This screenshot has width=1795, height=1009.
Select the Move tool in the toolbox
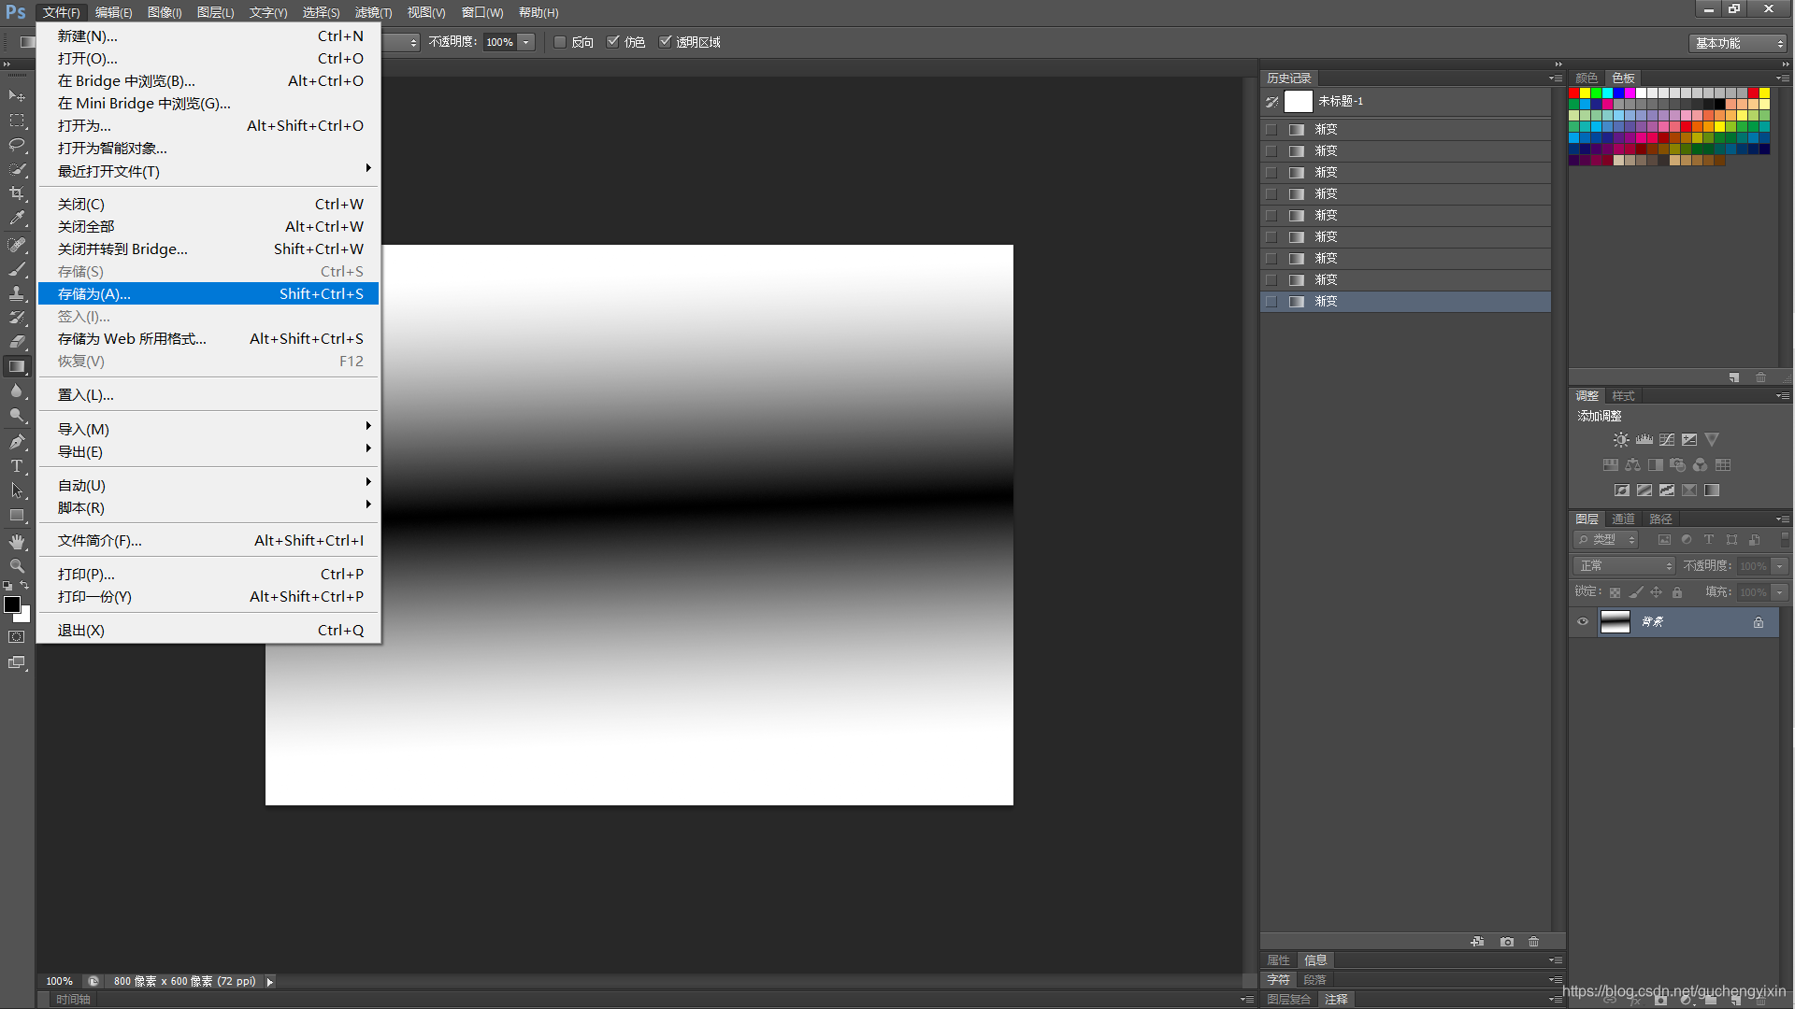click(x=17, y=96)
